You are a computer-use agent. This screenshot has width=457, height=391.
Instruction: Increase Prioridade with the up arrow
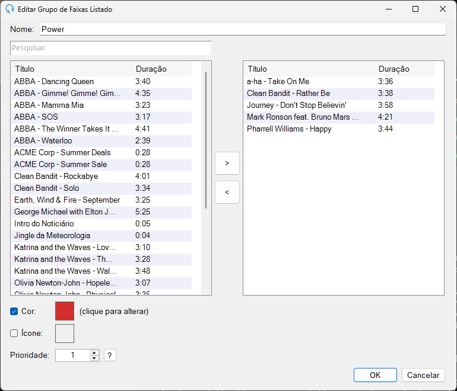coord(94,352)
